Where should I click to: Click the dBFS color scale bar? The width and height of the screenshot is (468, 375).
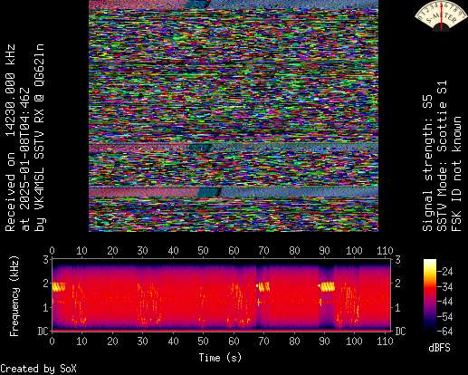[430, 295]
